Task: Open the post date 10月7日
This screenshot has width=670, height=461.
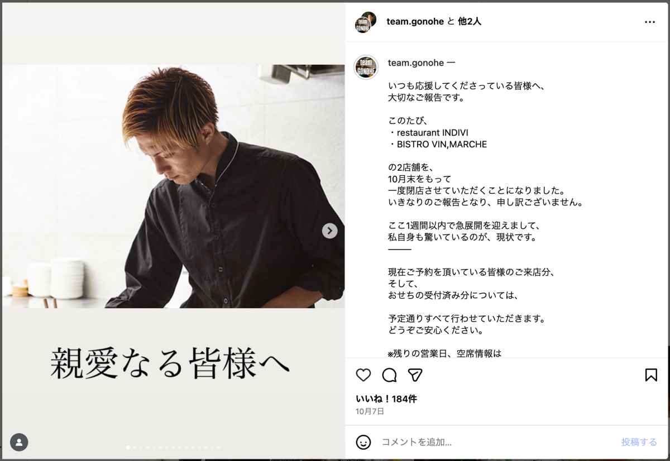Action: click(370, 411)
